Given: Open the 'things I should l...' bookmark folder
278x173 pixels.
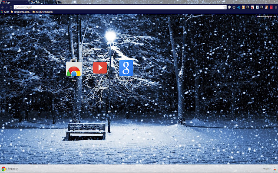Looking at the screenshot, I should [x=20, y=12].
